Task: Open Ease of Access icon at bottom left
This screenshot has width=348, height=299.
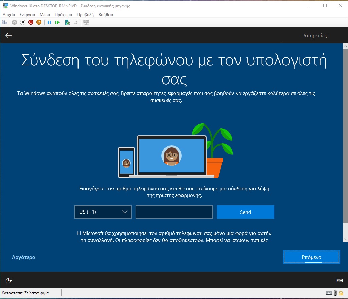Action: [8, 281]
